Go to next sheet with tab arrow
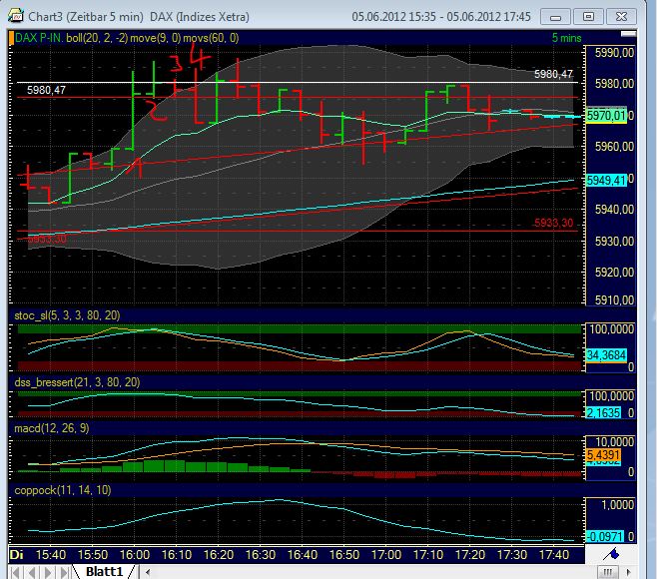 48,572
